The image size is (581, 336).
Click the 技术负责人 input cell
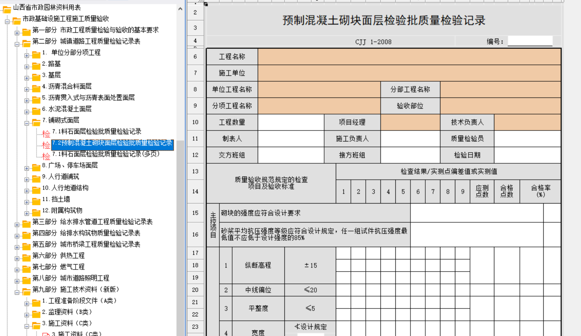click(x=528, y=122)
